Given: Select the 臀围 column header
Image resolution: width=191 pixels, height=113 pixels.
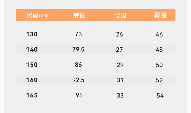Looking at the screenshot, I should coord(160,15).
